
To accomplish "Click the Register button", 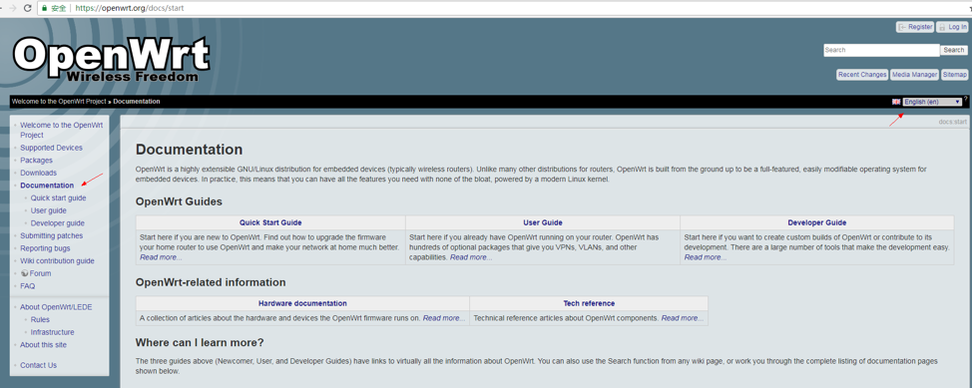I will tap(915, 27).
